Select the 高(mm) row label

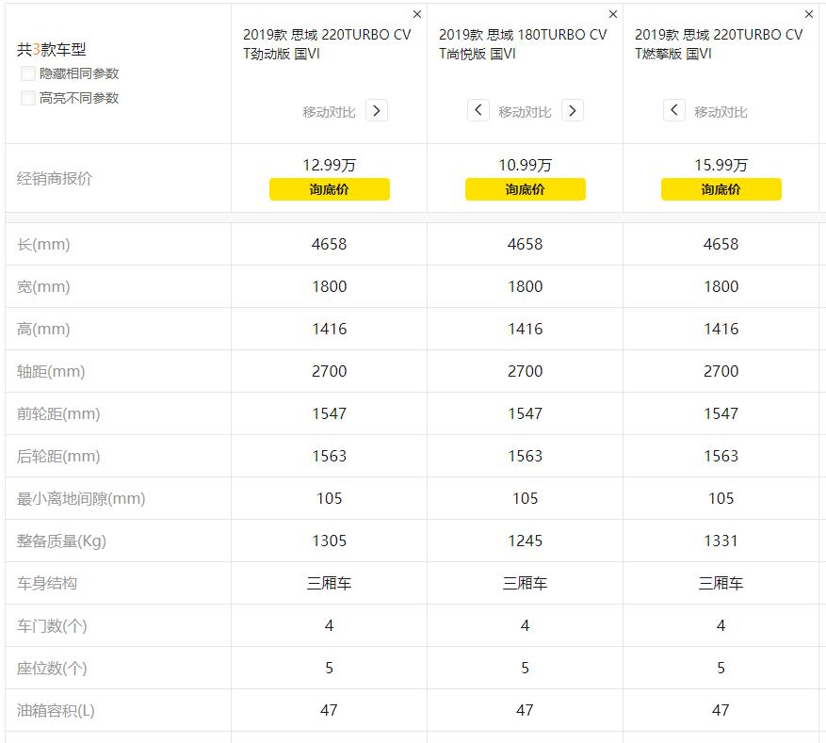43,329
